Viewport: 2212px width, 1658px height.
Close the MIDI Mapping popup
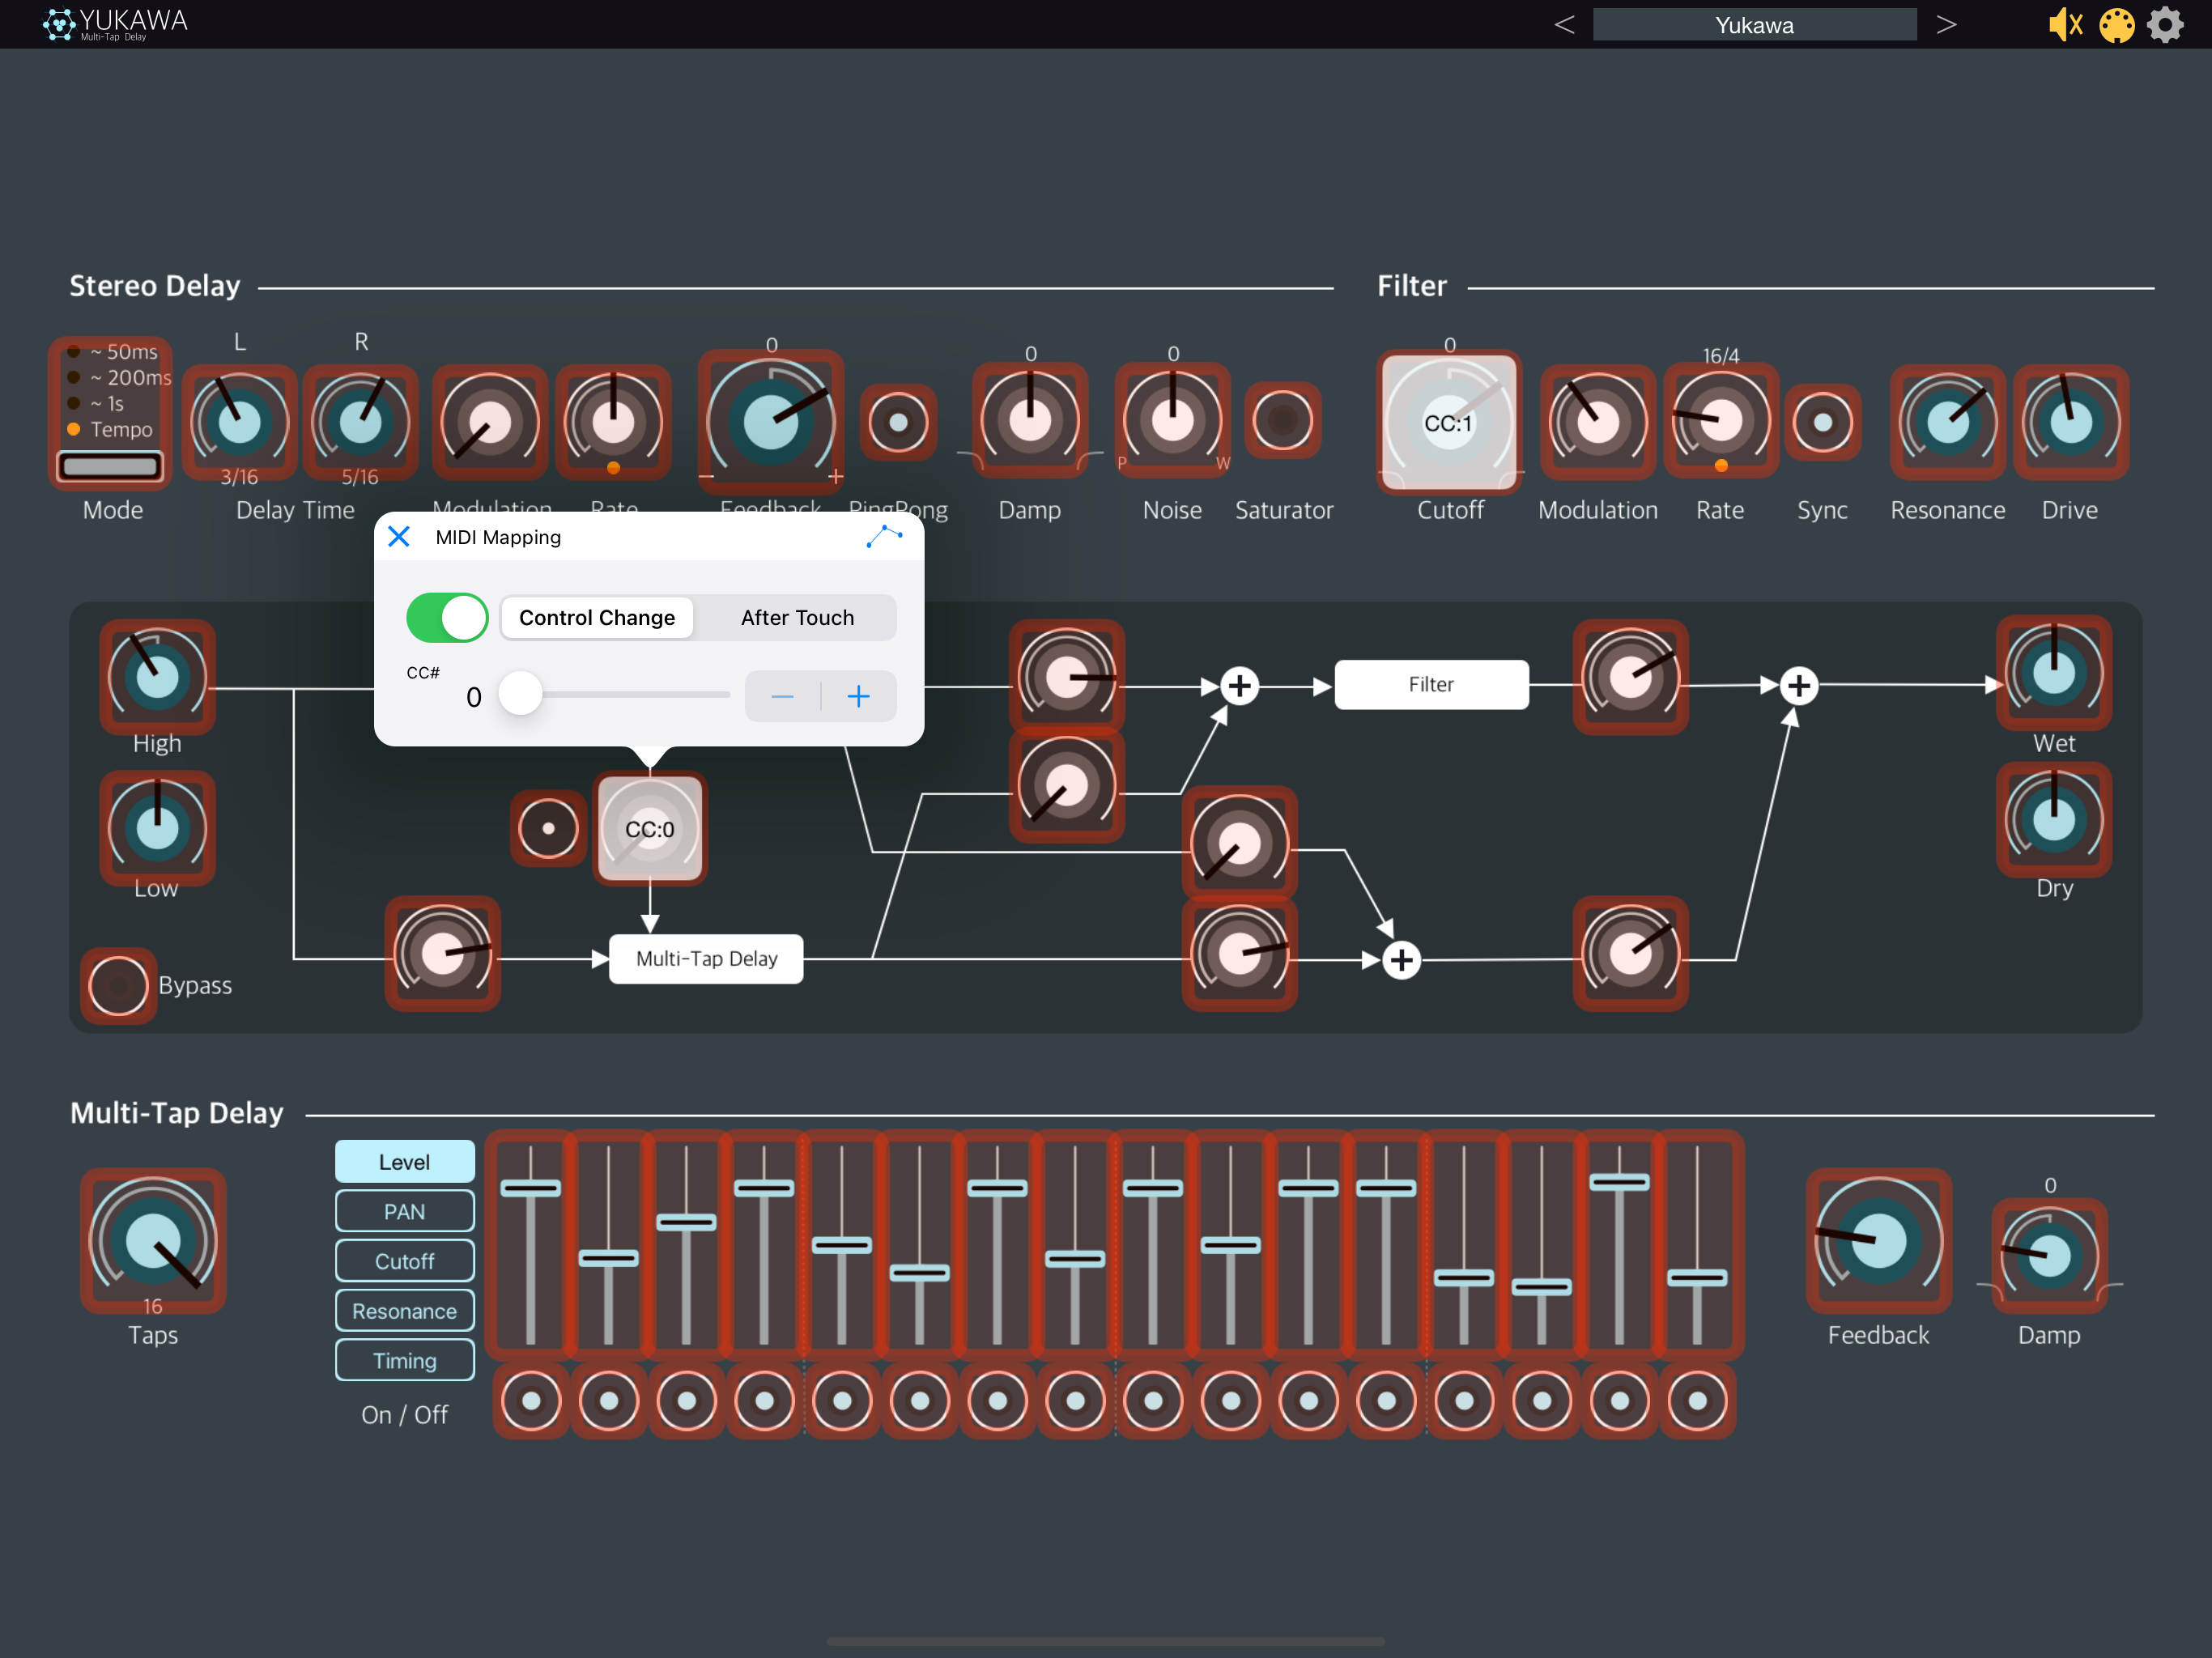399,537
